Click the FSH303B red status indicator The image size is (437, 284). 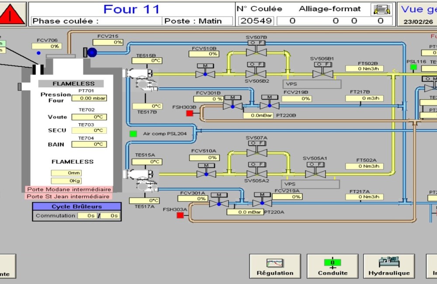[x=190, y=114]
